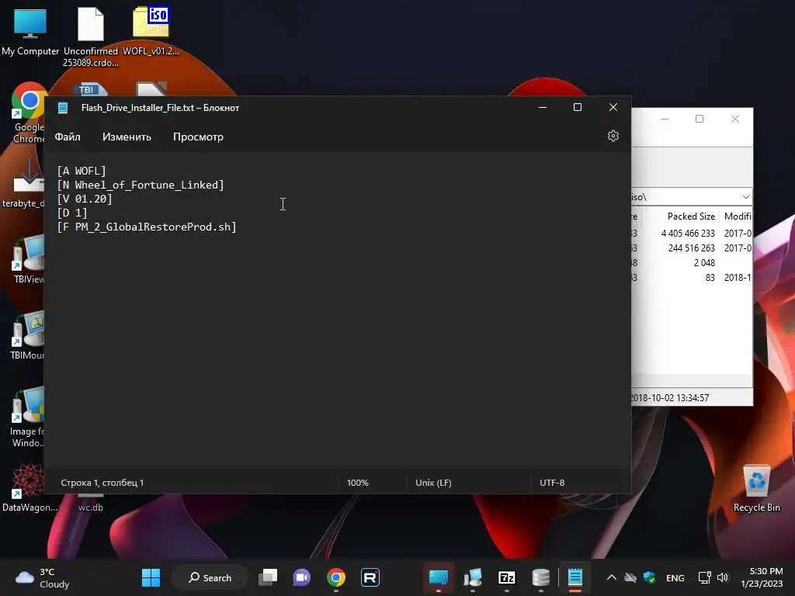Open the R app icon on taskbar
The height and width of the screenshot is (596, 795).
point(370,577)
